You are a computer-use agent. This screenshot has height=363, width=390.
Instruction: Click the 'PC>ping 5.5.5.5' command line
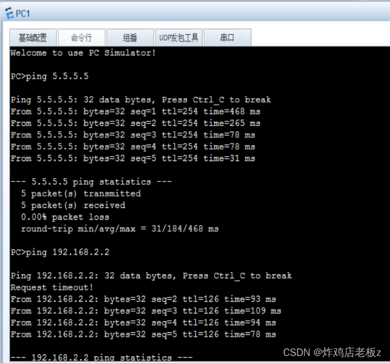(49, 76)
